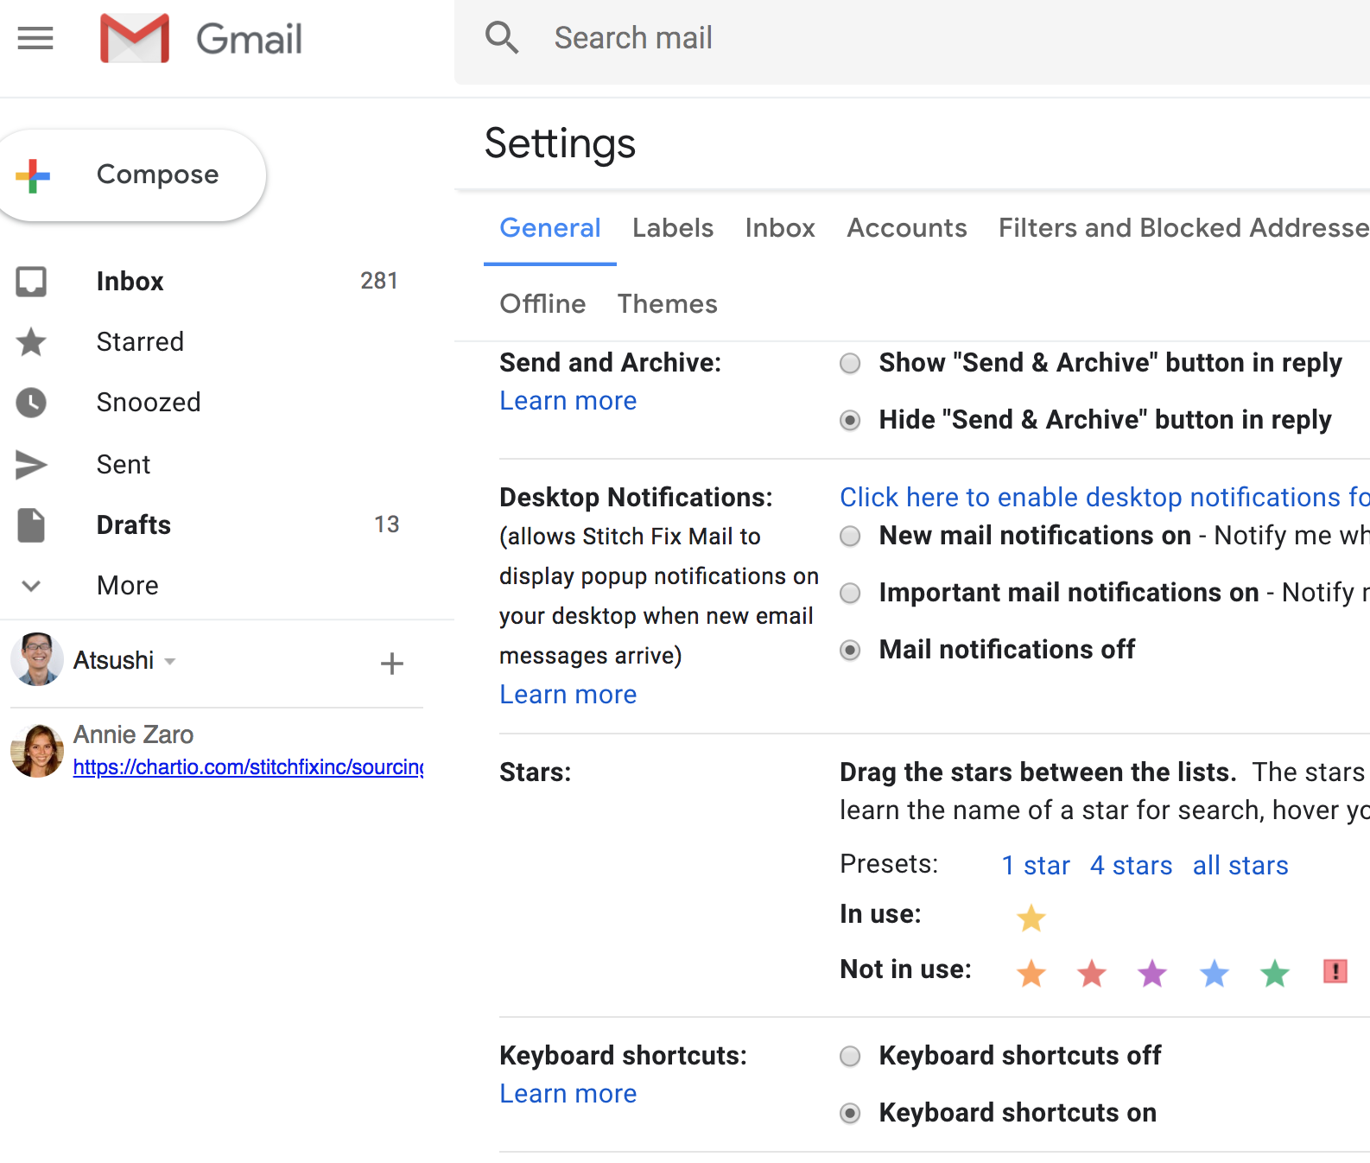
Task: Click the Drafts document icon
Action: pos(31,525)
